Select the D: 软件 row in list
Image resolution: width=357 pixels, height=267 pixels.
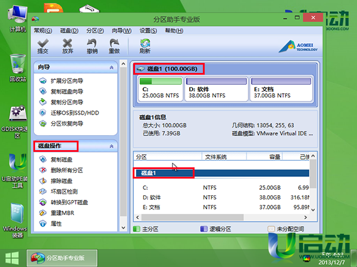click(x=221, y=198)
